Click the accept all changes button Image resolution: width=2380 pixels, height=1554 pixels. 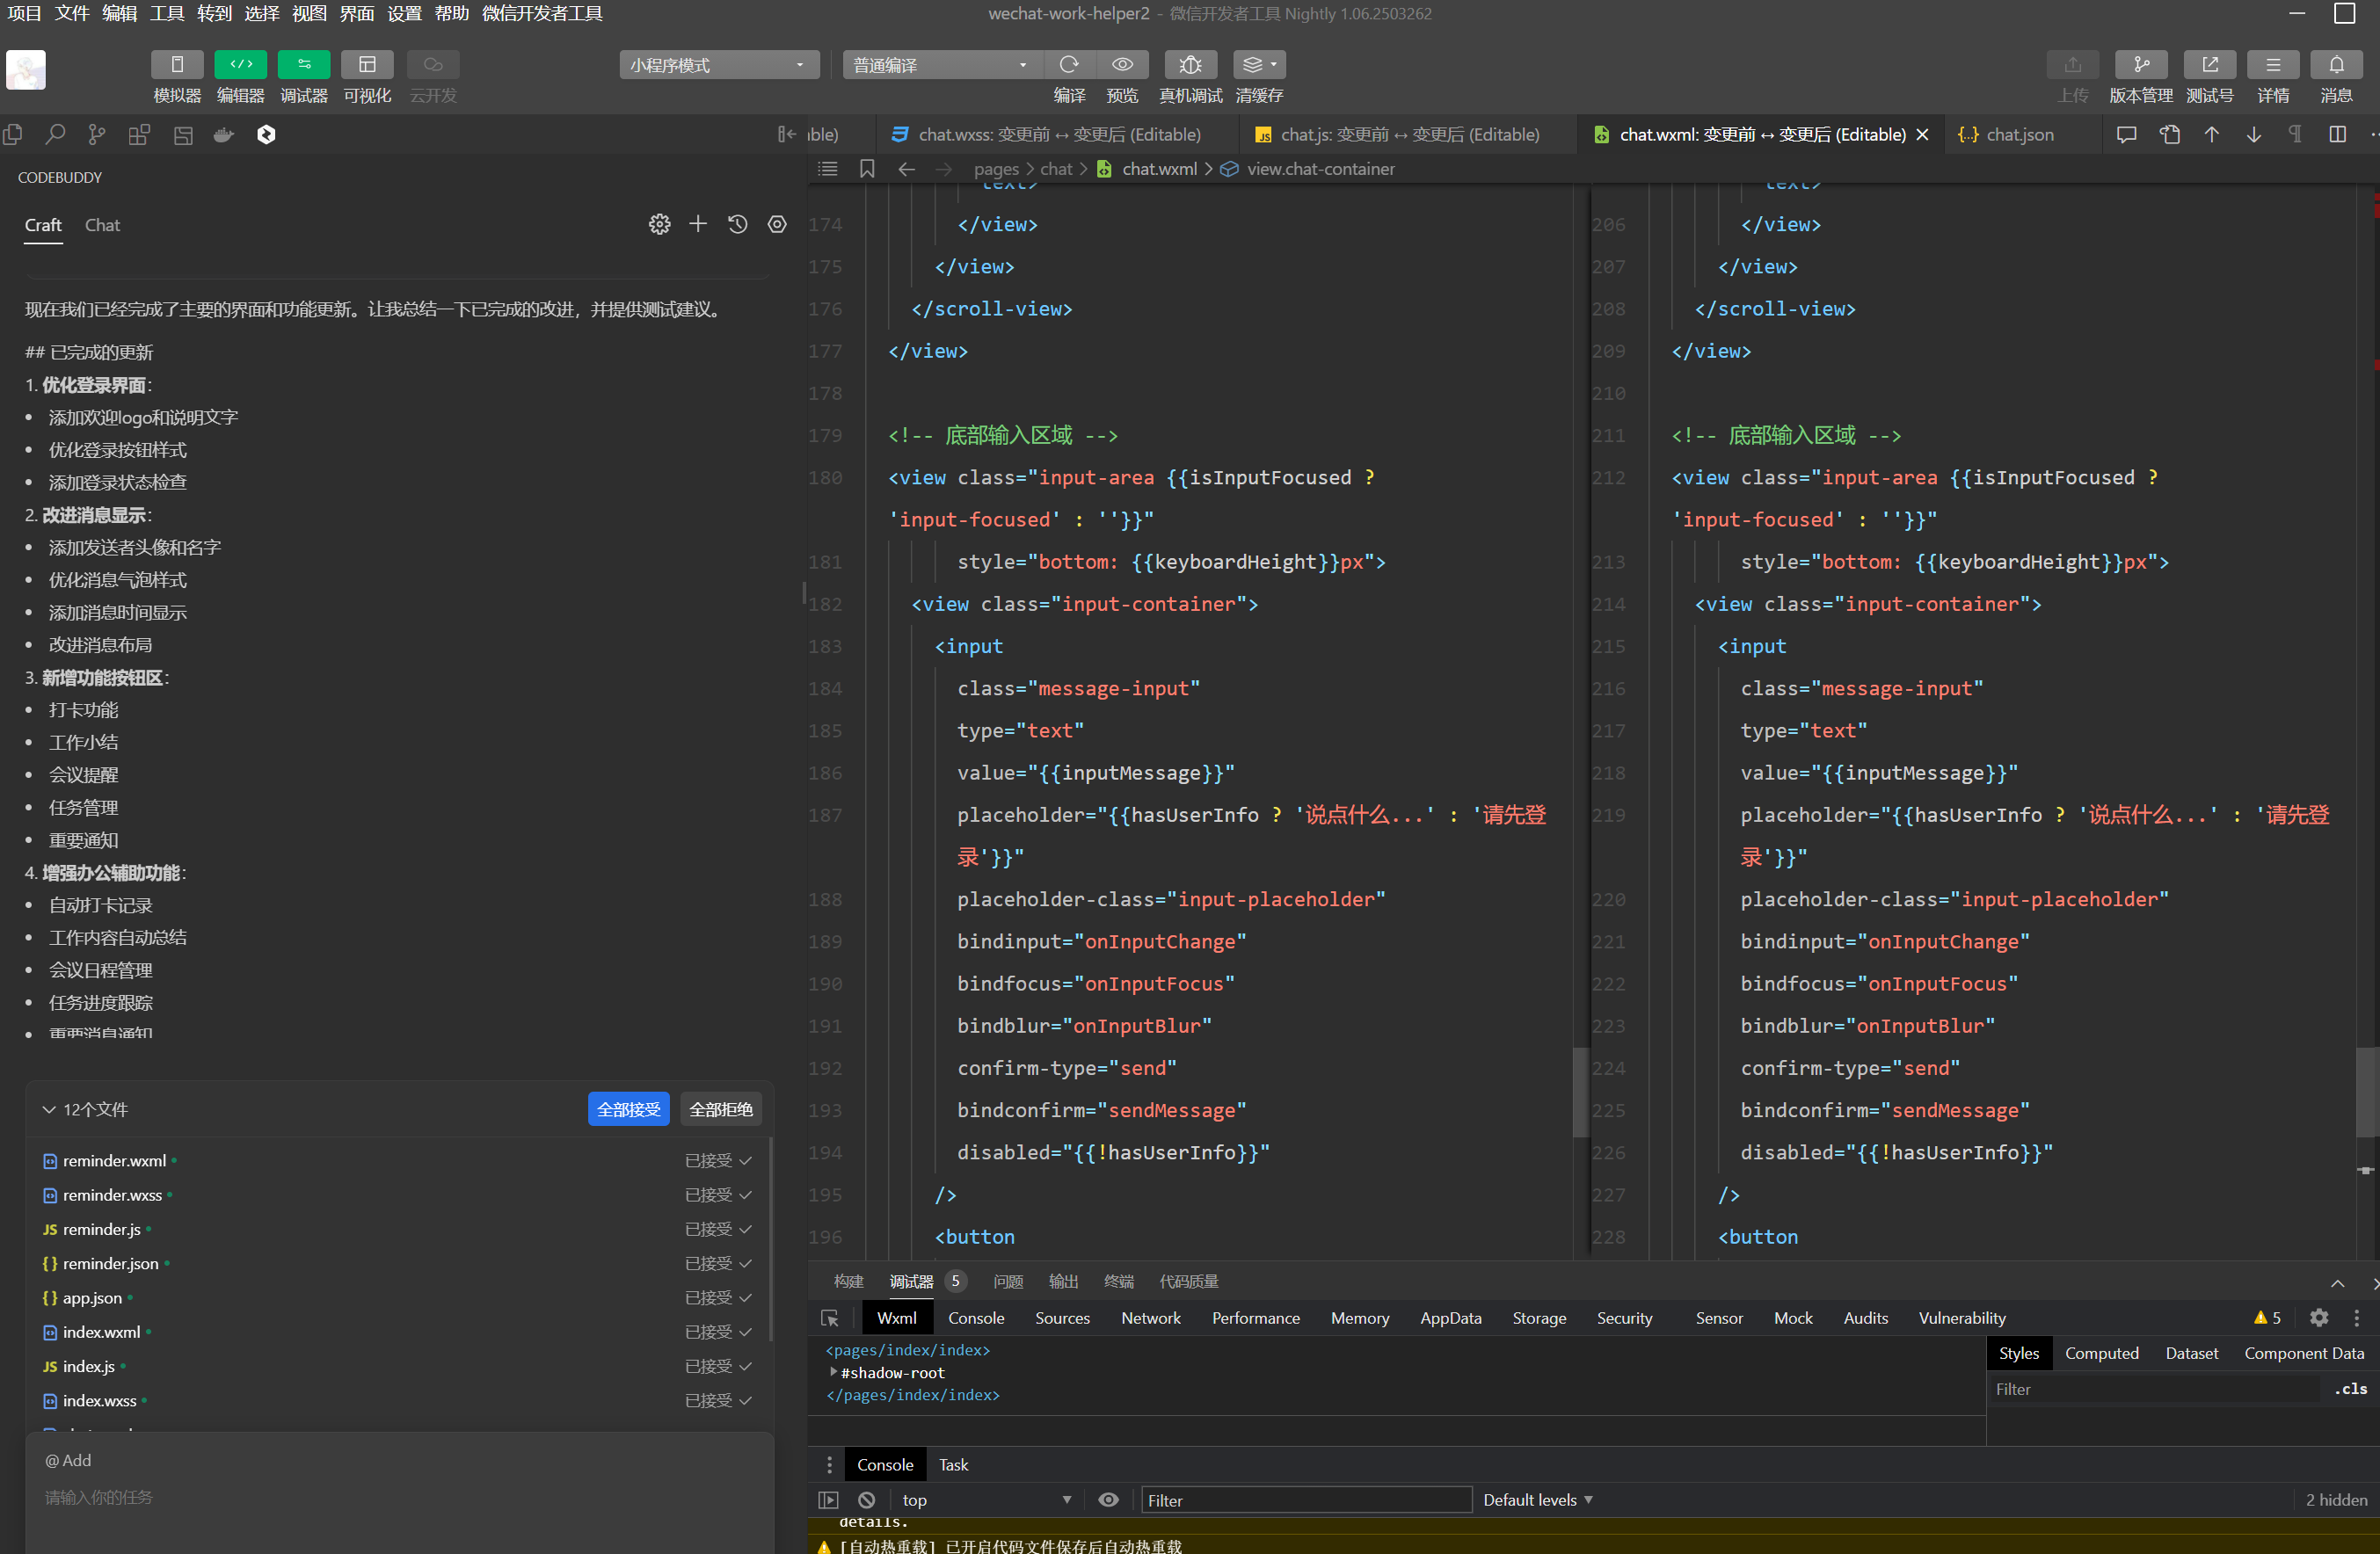(628, 1109)
